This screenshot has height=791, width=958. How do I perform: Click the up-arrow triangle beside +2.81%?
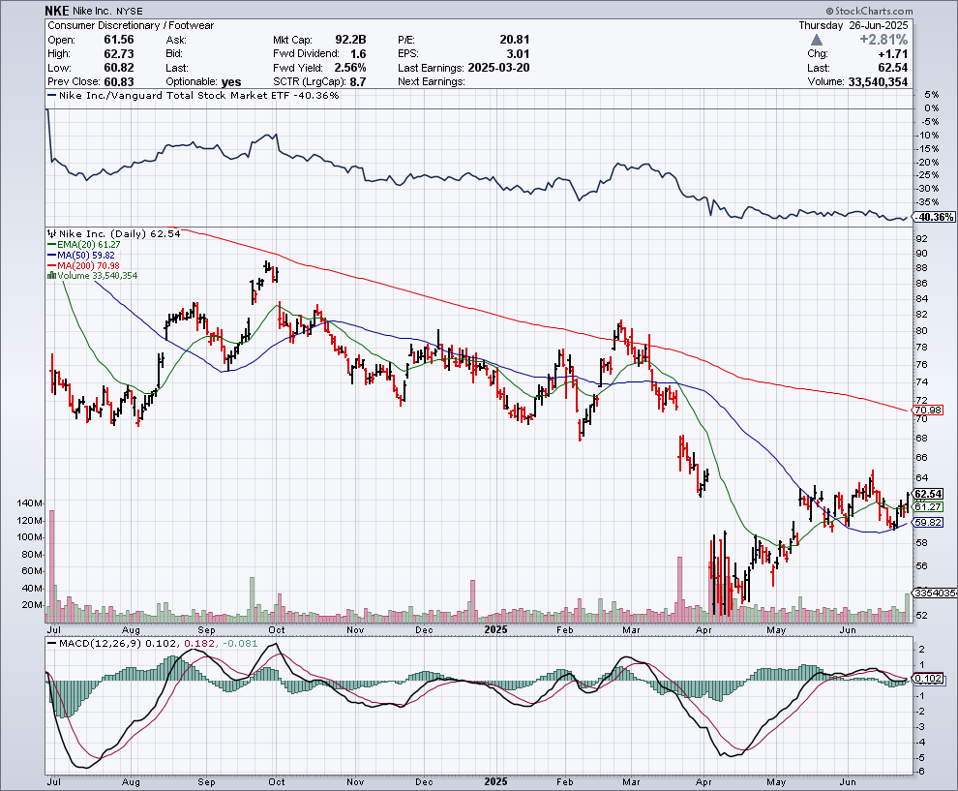click(817, 40)
